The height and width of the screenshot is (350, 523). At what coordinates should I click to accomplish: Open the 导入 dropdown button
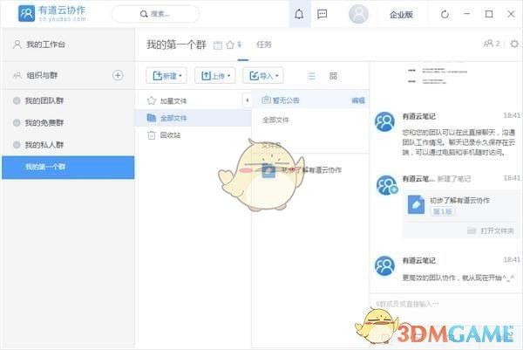coord(263,76)
